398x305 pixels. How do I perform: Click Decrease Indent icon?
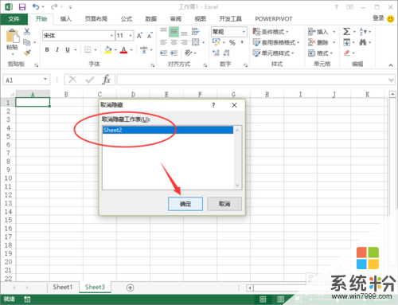163,53
